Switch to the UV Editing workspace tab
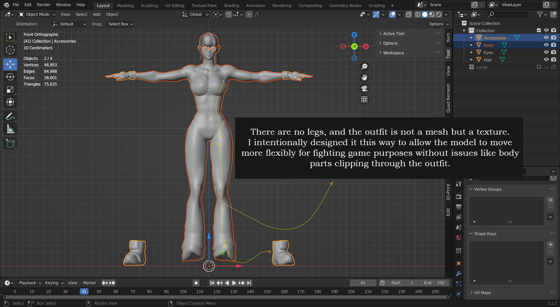 click(x=174, y=5)
